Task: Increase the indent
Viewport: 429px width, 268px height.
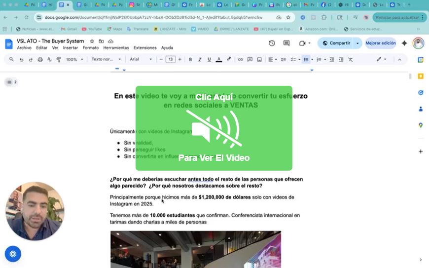Action: click(341, 59)
